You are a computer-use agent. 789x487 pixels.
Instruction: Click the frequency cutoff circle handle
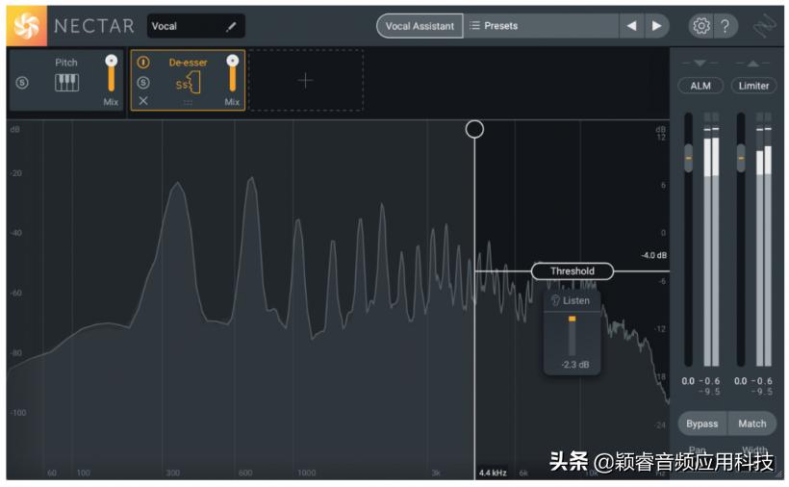pos(474,129)
